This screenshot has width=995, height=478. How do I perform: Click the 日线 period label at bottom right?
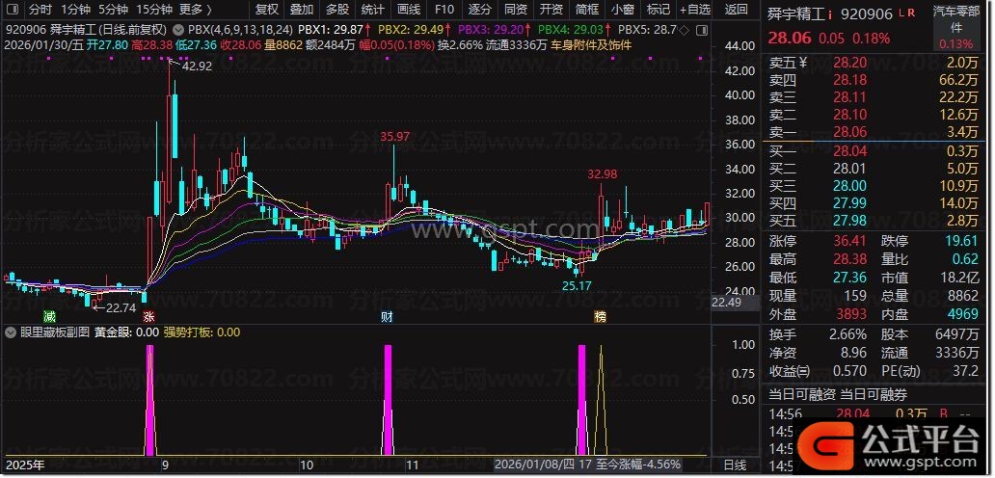(x=735, y=465)
